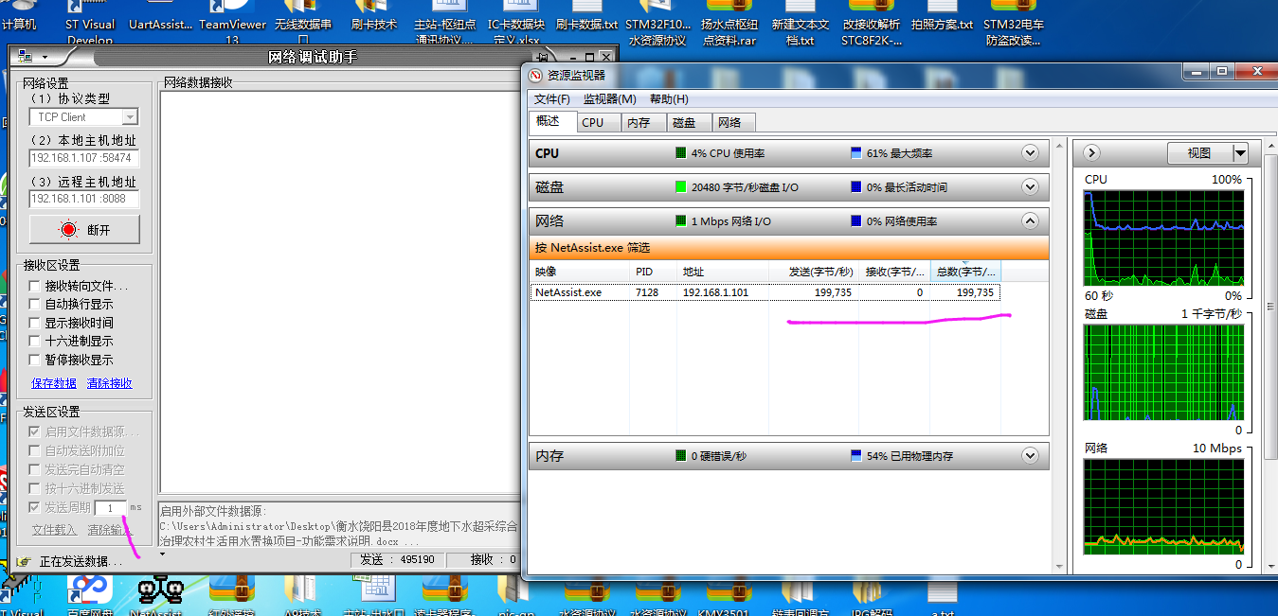Enable 暂停接收显示 checkbox

point(35,360)
